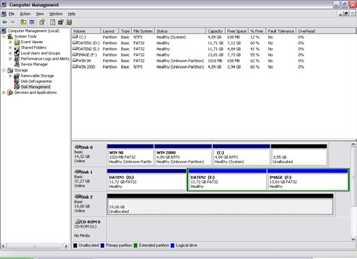Sort by the Free Space column header
Image resolution: width=357 pixels, height=259 pixels.
tap(236, 31)
